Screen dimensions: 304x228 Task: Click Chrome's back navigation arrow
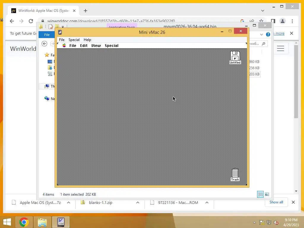tap(12, 21)
